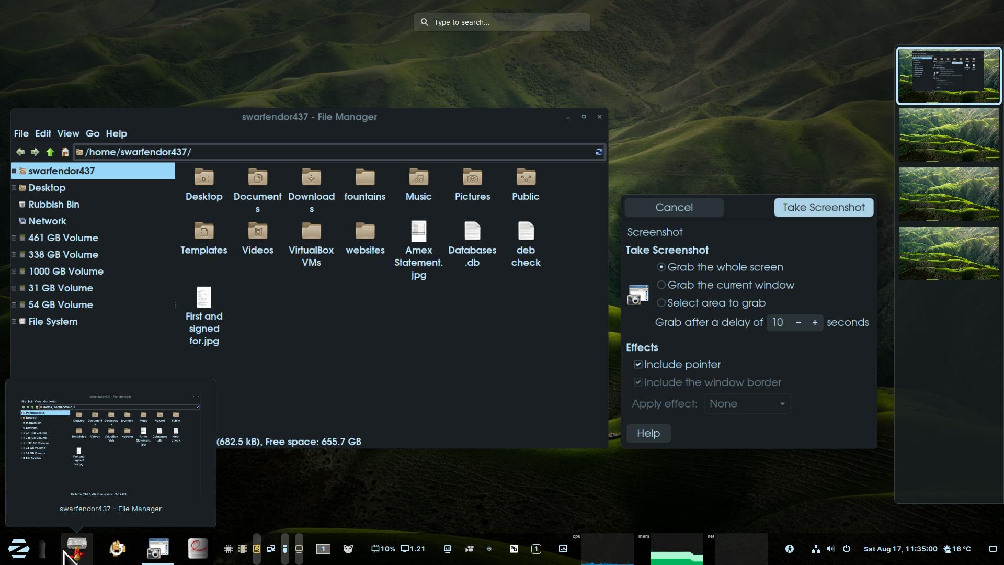Select Grab the current window option
The height and width of the screenshot is (565, 1004).
tap(661, 285)
